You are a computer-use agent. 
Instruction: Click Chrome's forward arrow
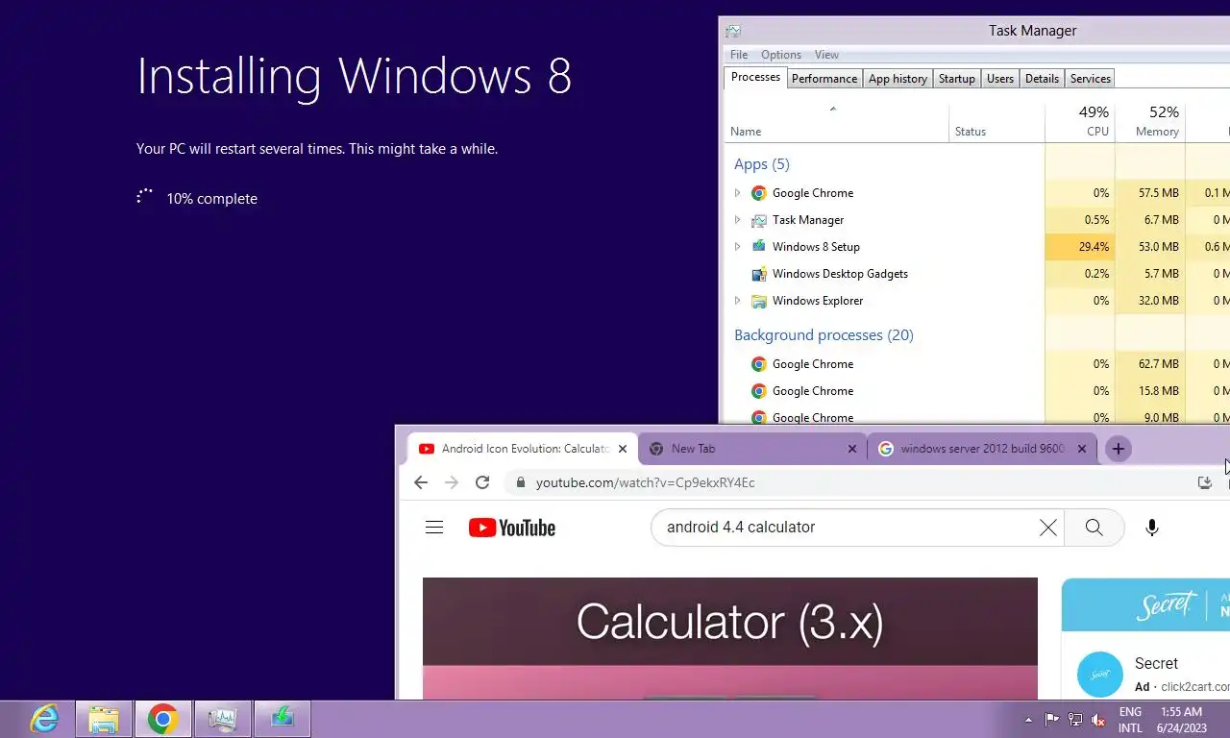452,482
